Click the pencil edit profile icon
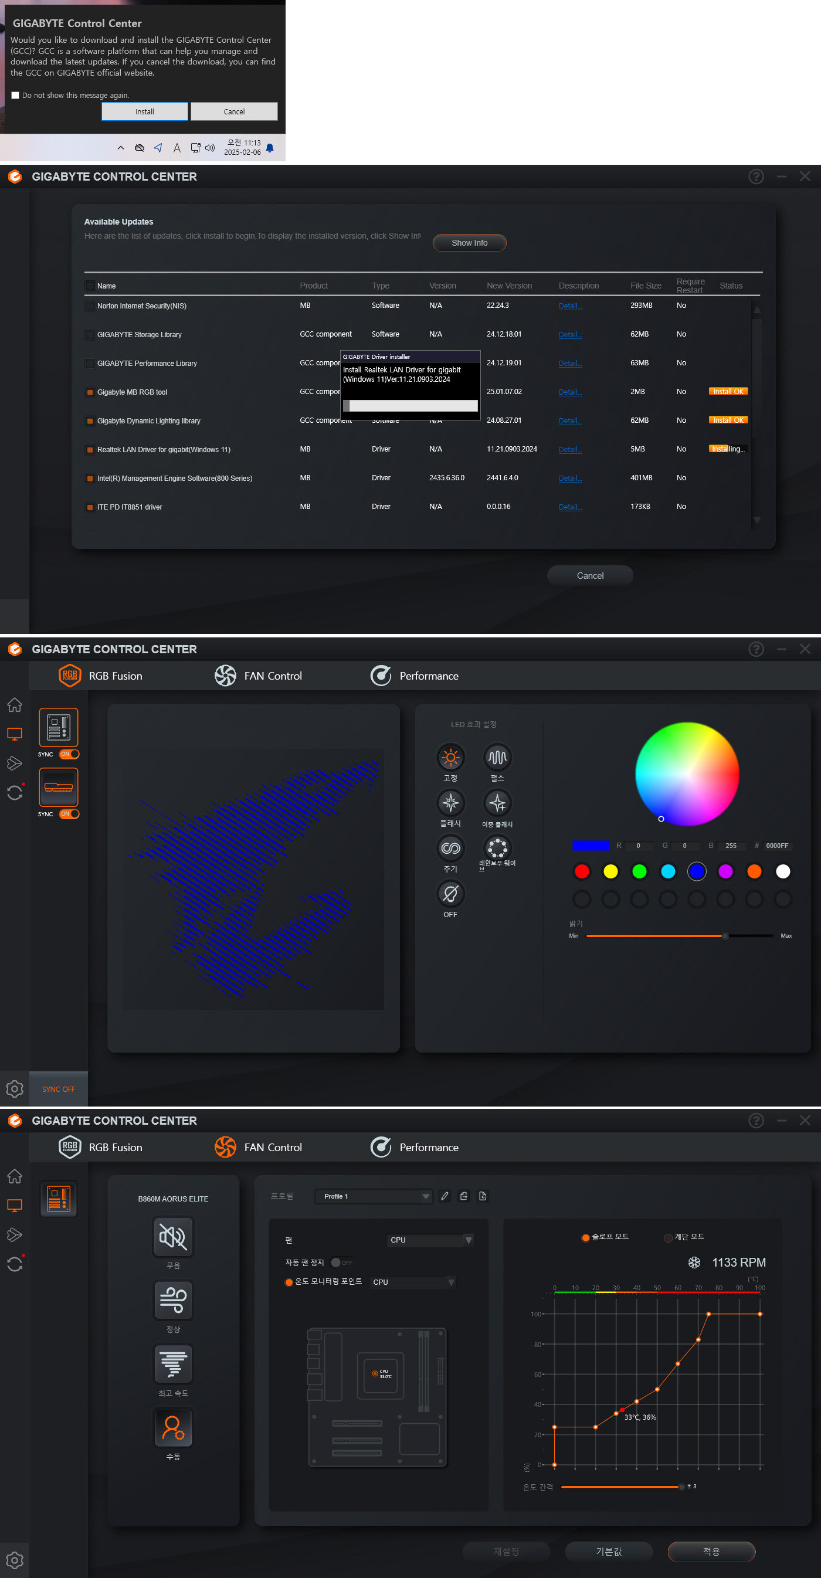The width and height of the screenshot is (821, 1578). [x=445, y=1196]
